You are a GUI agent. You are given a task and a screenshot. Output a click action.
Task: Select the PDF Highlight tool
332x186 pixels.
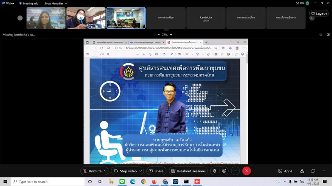pyautogui.click(x=198, y=55)
